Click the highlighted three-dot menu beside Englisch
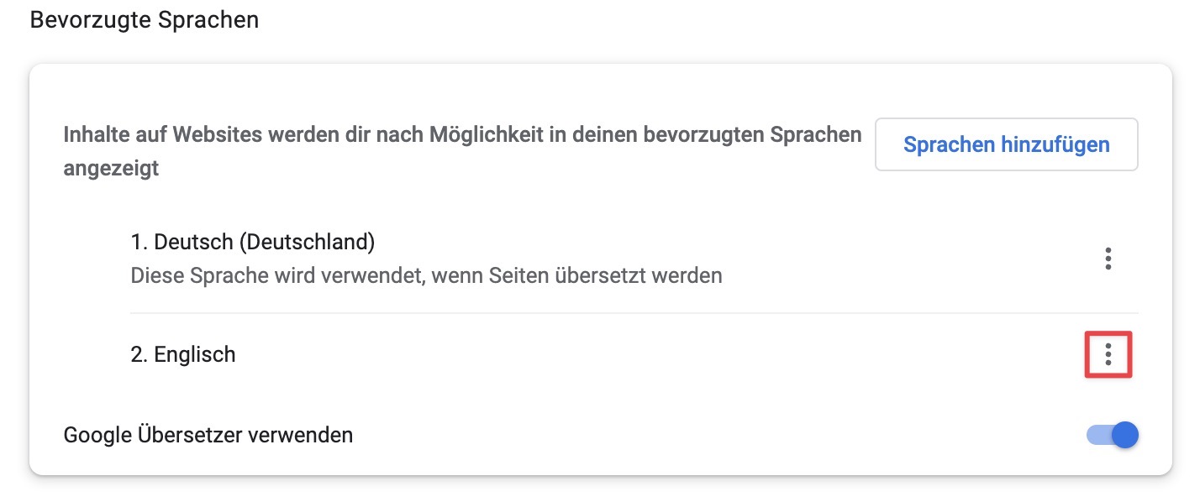Screen dimensions: 1200x502 (1108, 354)
